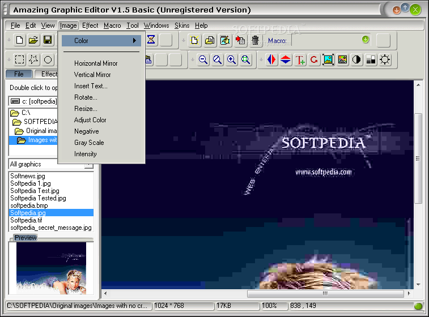Image resolution: width=429 pixels, height=317 pixels.
Task: Click the negative half-circle icon
Action: coord(356,59)
